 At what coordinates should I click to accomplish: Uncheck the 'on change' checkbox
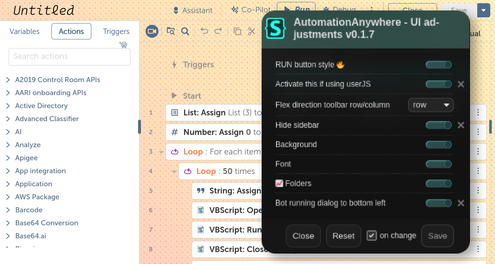(x=371, y=236)
